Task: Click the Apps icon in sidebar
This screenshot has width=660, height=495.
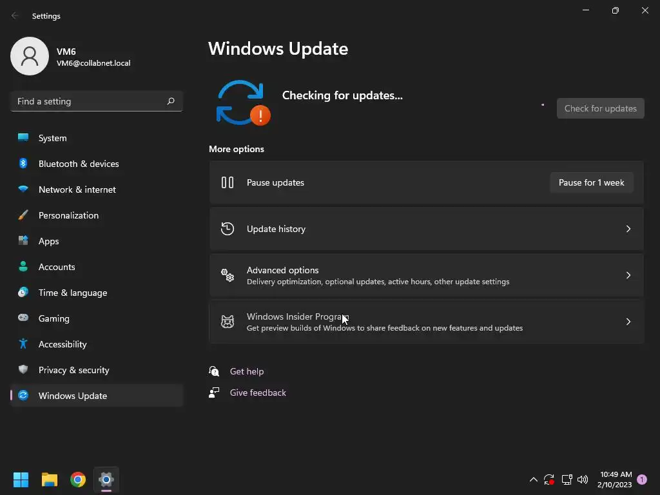Action: 23,240
